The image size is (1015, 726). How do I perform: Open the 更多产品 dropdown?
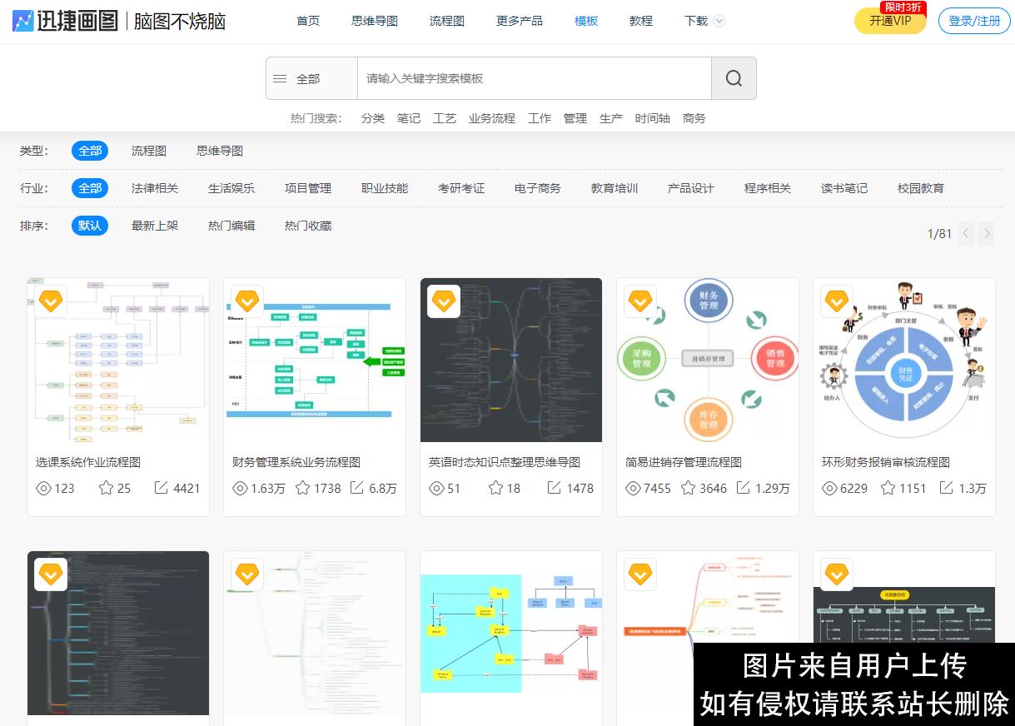coord(519,21)
